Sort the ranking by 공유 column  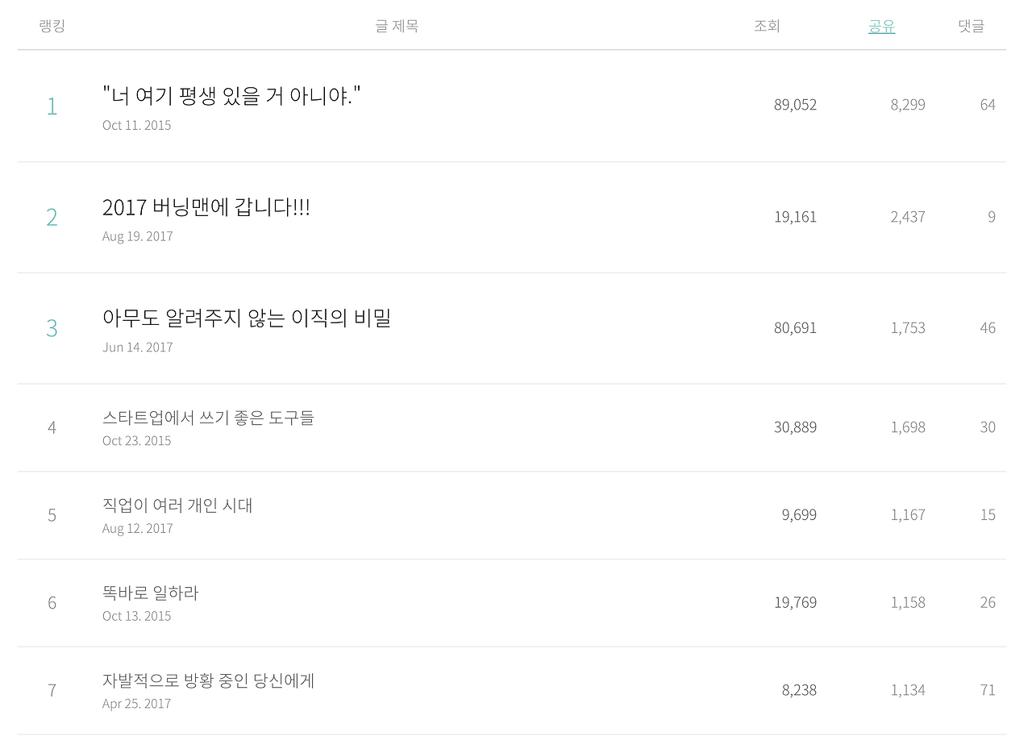click(881, 26)
